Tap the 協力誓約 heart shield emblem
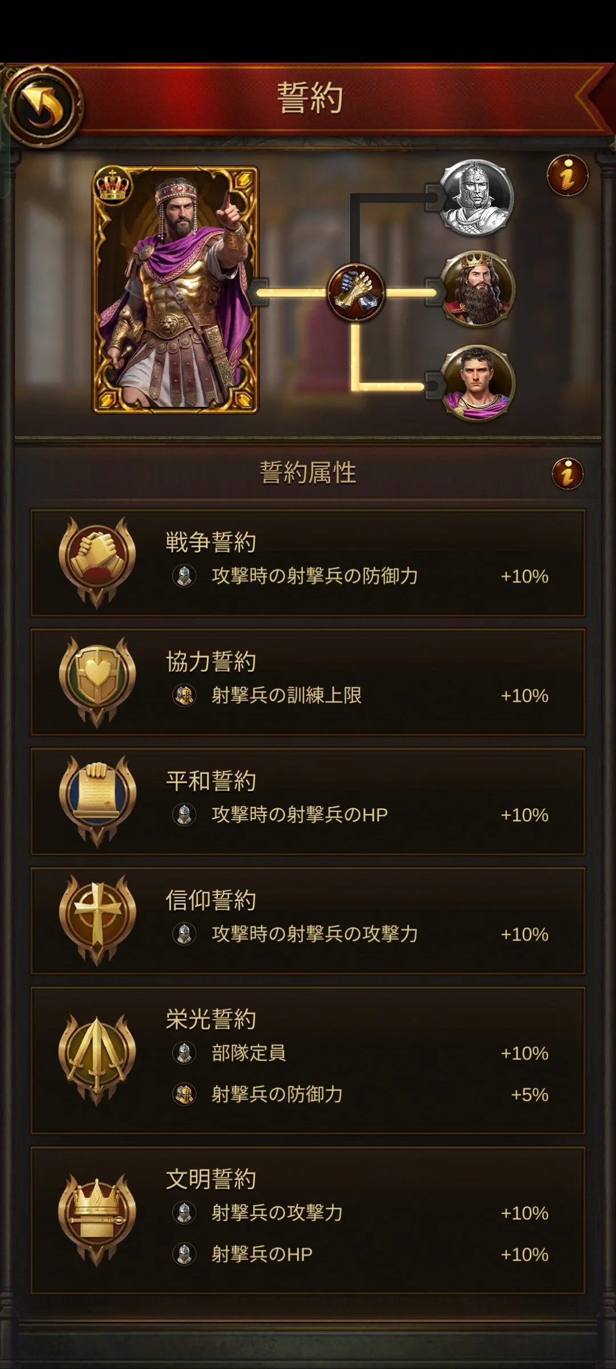Viewport: 616px width, 1369px height. point(97,682)
